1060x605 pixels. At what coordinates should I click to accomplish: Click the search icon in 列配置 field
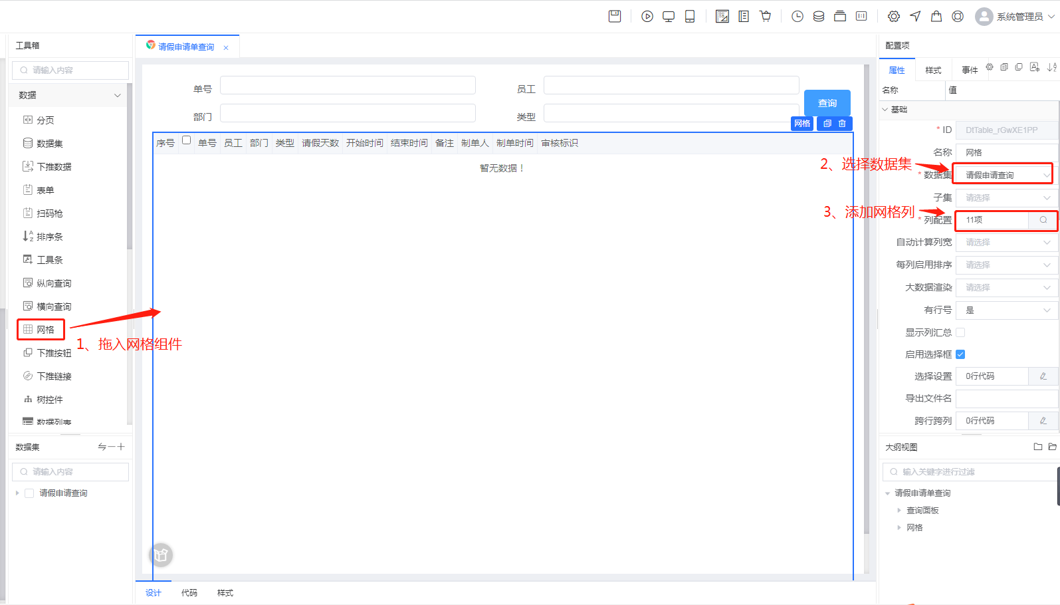click(x=1043, y=220)
